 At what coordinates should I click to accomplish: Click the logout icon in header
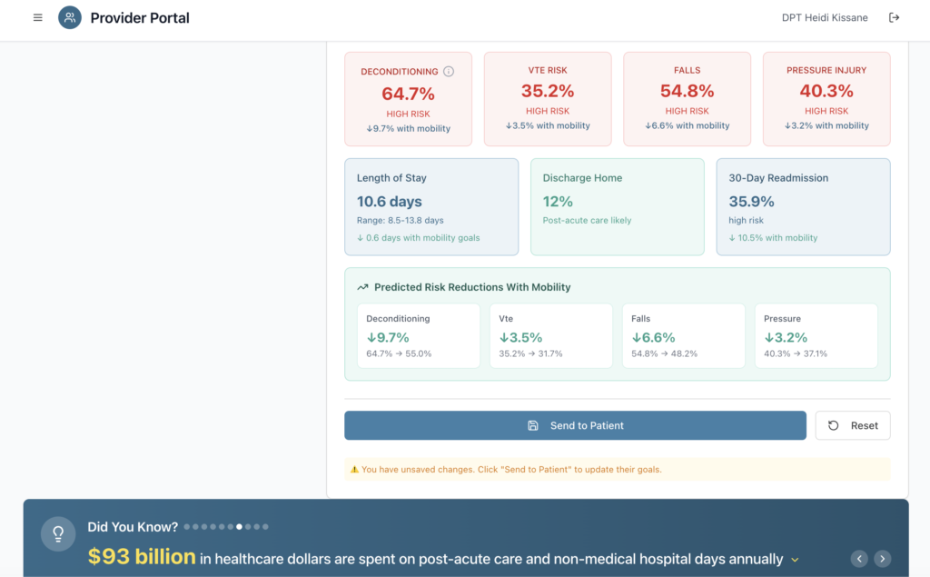point(894,17)
